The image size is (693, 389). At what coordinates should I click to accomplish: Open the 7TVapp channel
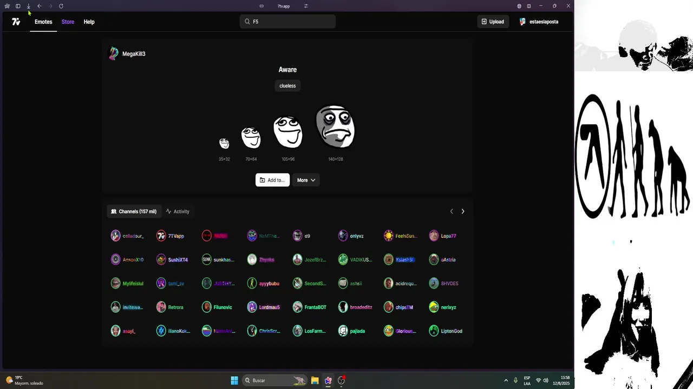pos(171,236)
